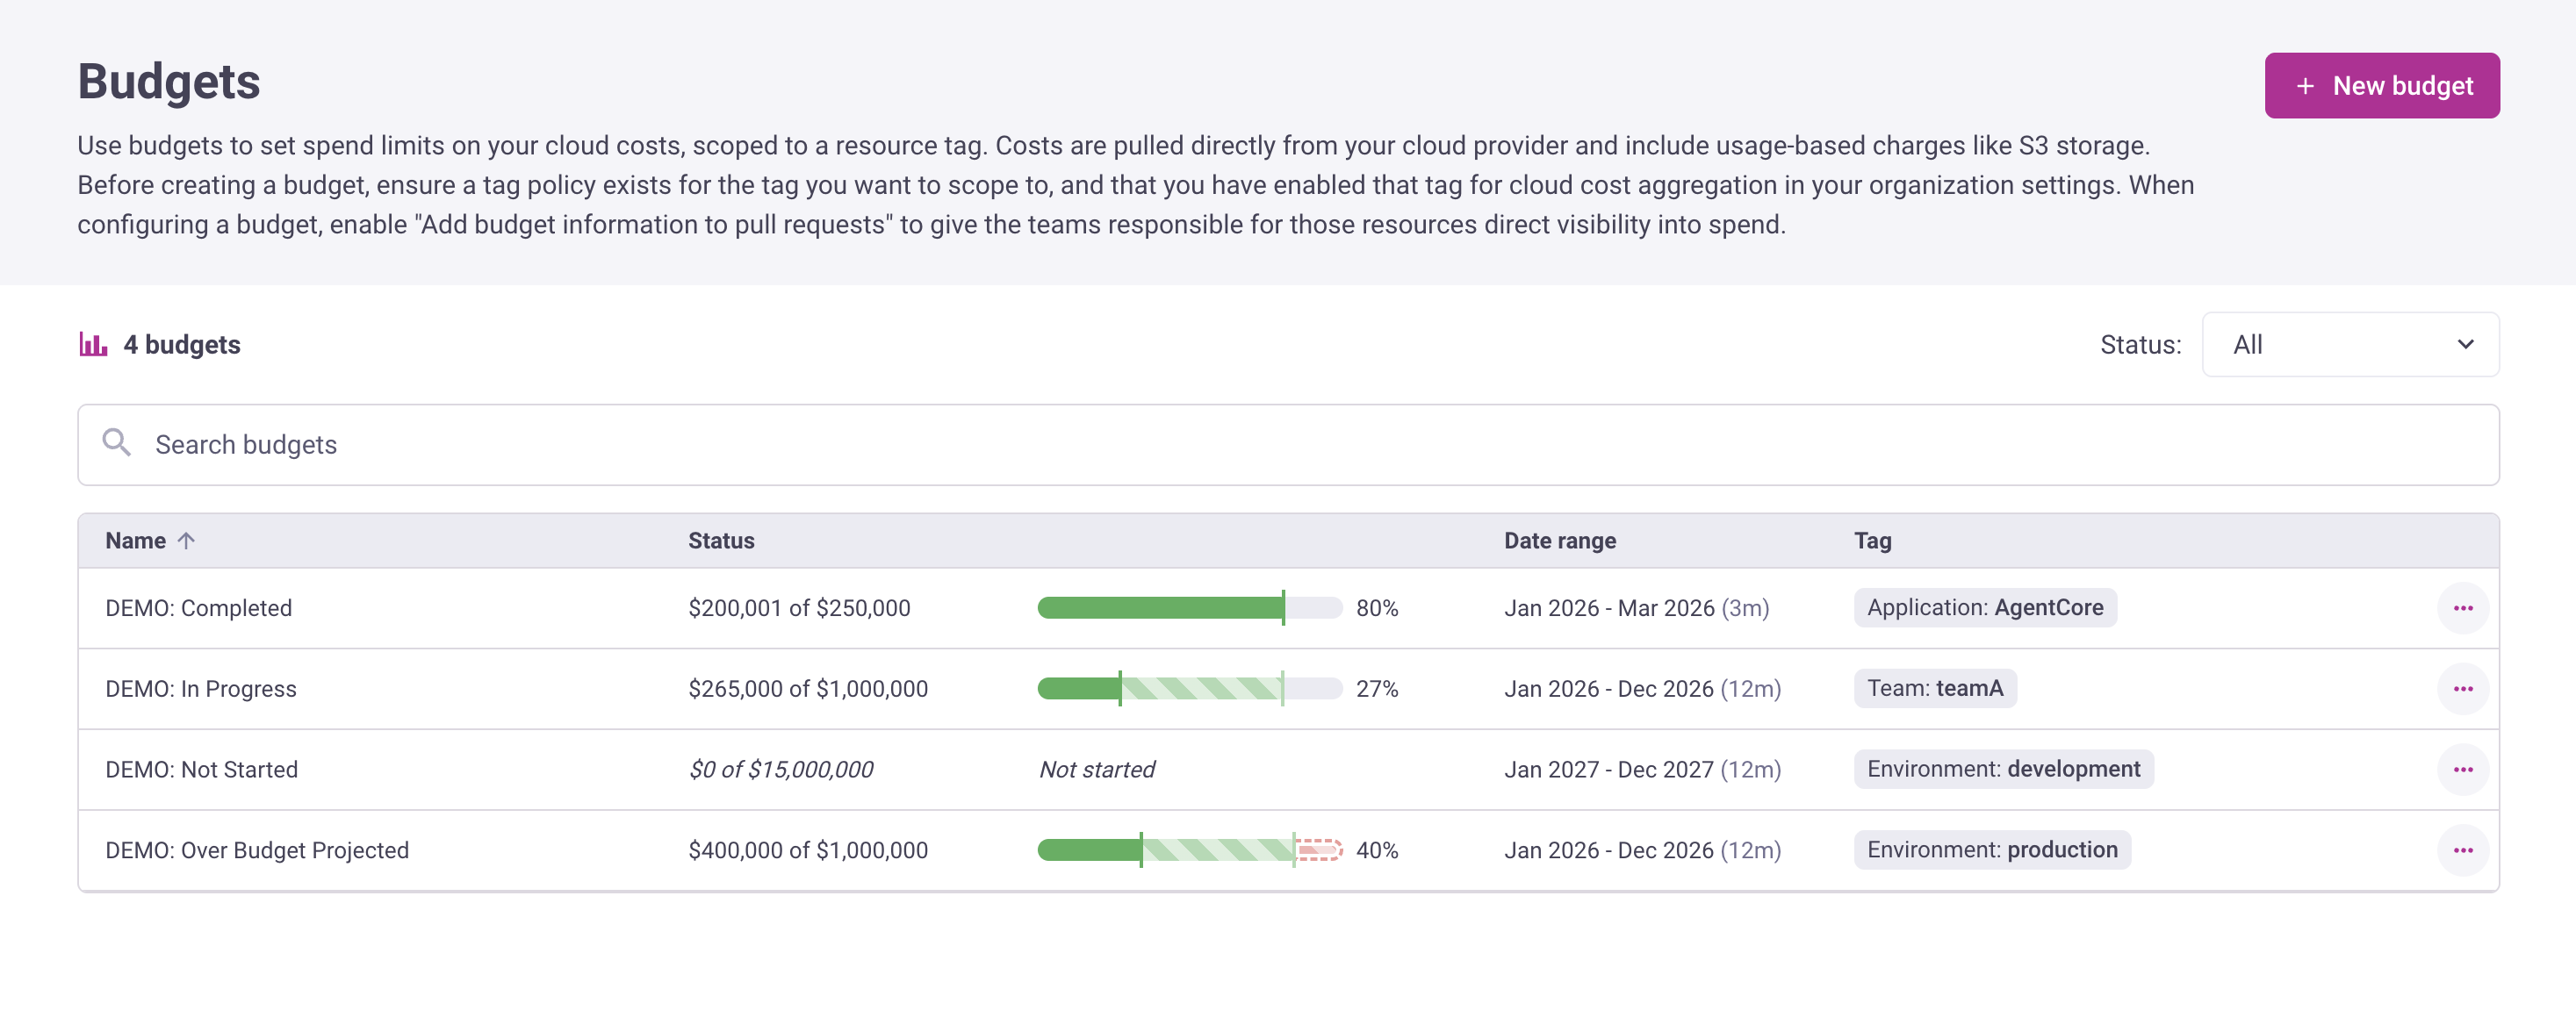This screenshot has width=2576, height=1032.
Task: Select the Team: teamA tag chip
Action: point(1934,688)
